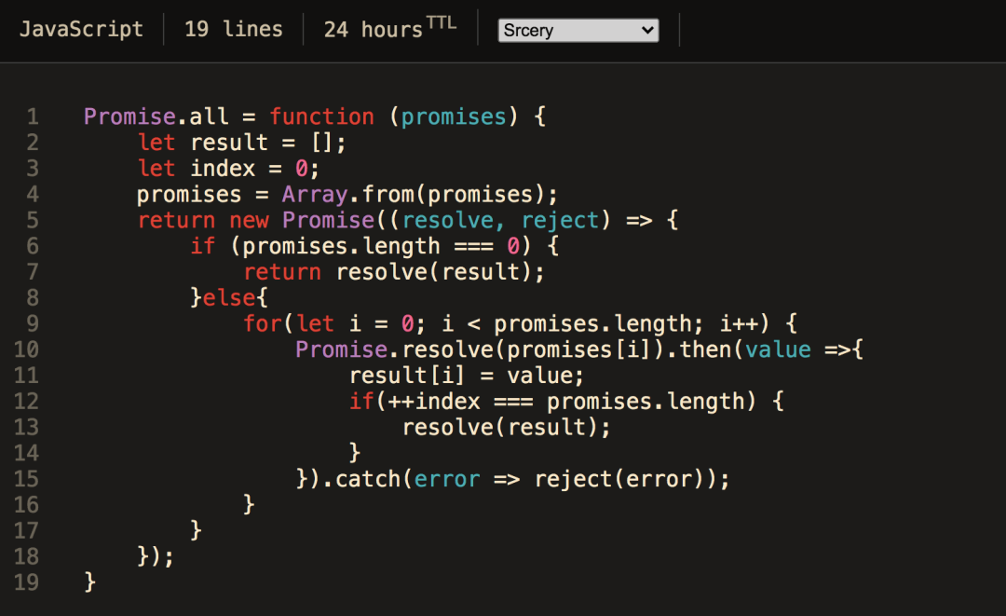Image resolution: width=1006 pixels, height=616 pixels.
Task: Click the closing "});" on line 18
Action: tap(156, 556)
